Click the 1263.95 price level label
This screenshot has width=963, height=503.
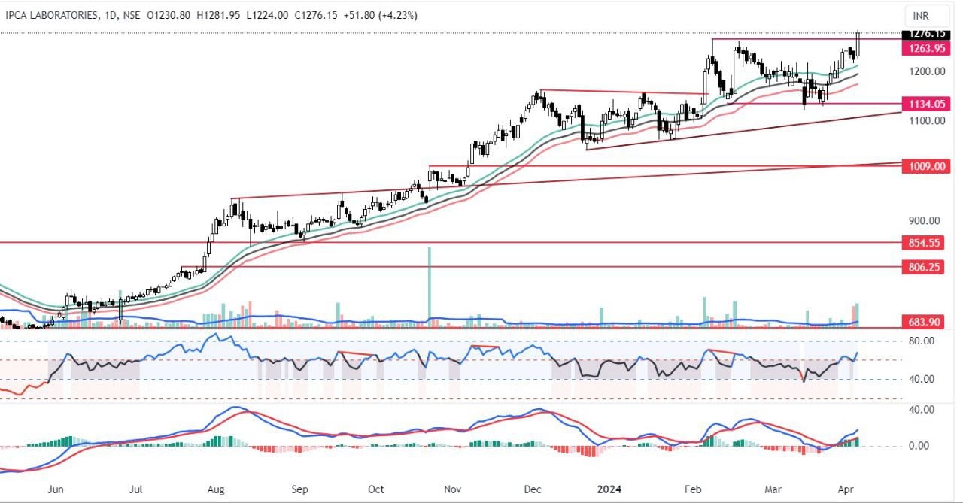[922, 48]
